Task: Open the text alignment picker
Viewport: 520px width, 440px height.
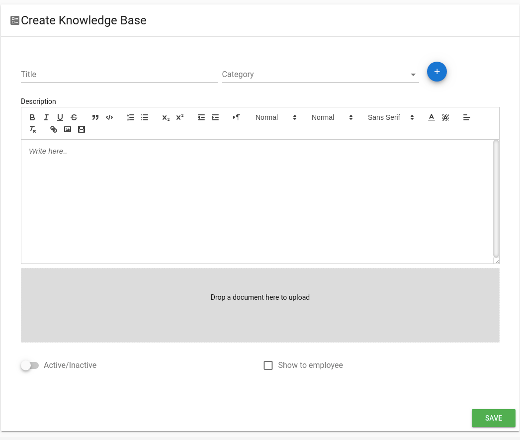Action: [466, 117]
